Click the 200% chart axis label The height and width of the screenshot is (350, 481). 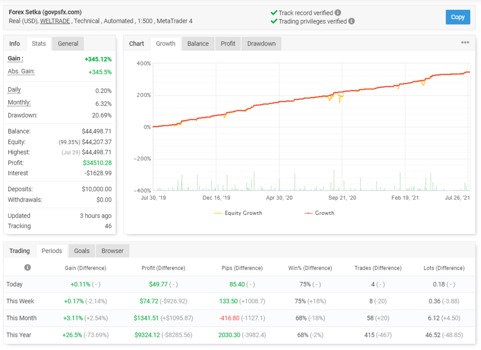click(144, 95)
